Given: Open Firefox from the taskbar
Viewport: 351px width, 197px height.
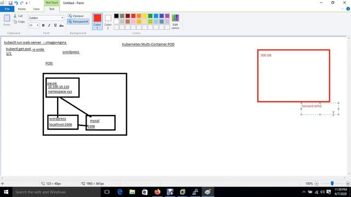Looking at the screenshot, I should tap(157, 192).
